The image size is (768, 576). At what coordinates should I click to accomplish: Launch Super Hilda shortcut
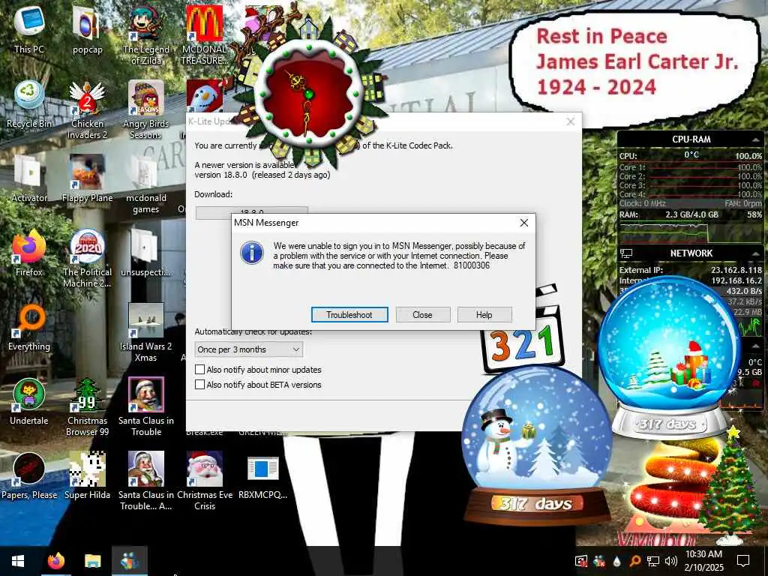click(87, 476)
